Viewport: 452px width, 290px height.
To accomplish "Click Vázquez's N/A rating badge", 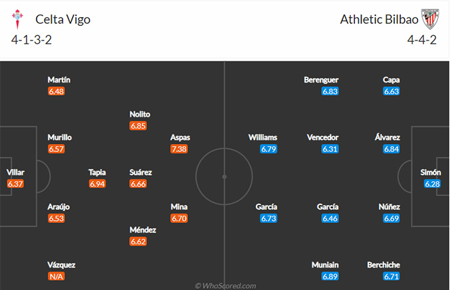I will click(56, 277).
